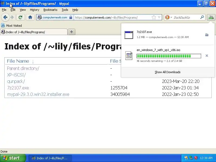Go back with the Back arrow button
216x162 pixels.
(5, 17)
